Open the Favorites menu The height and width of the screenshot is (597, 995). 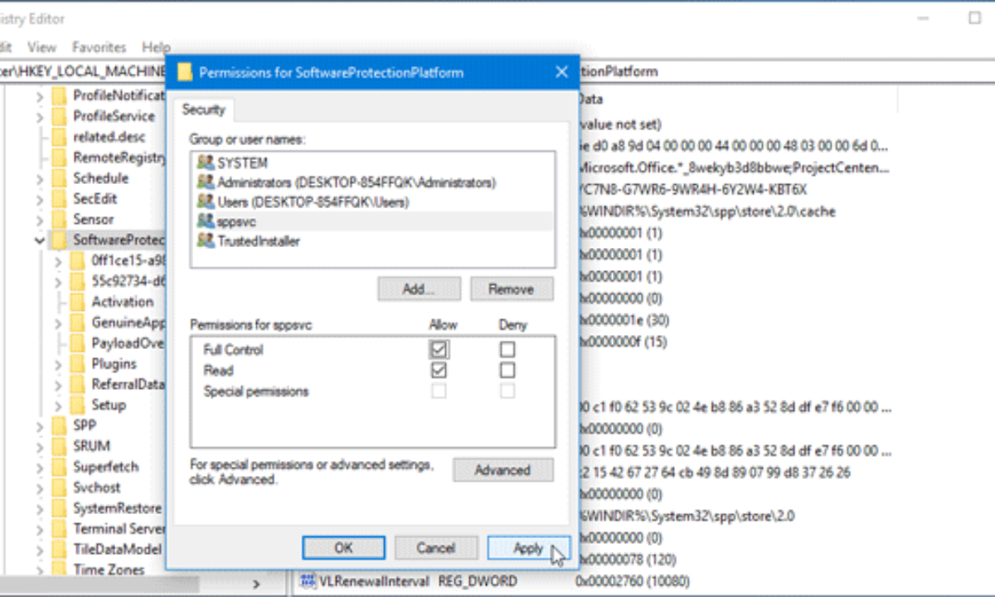point(99,47)
